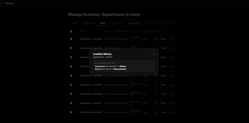The image size is (249, 123).
Task: Check the box for iPad Air Unit 0066
Action: [71, 75]
